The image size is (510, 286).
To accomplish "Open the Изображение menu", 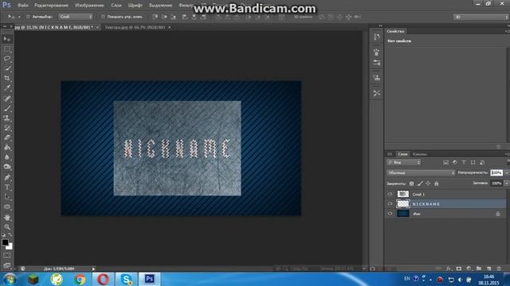I will click(x=89, y=6).
